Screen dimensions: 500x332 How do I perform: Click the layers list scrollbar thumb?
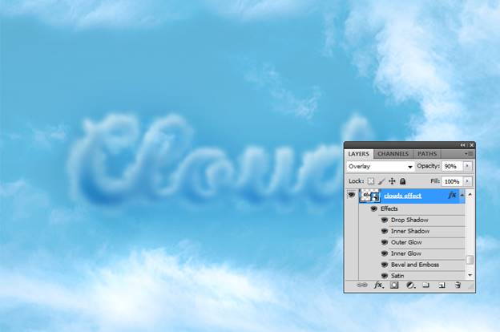point(470,260)
